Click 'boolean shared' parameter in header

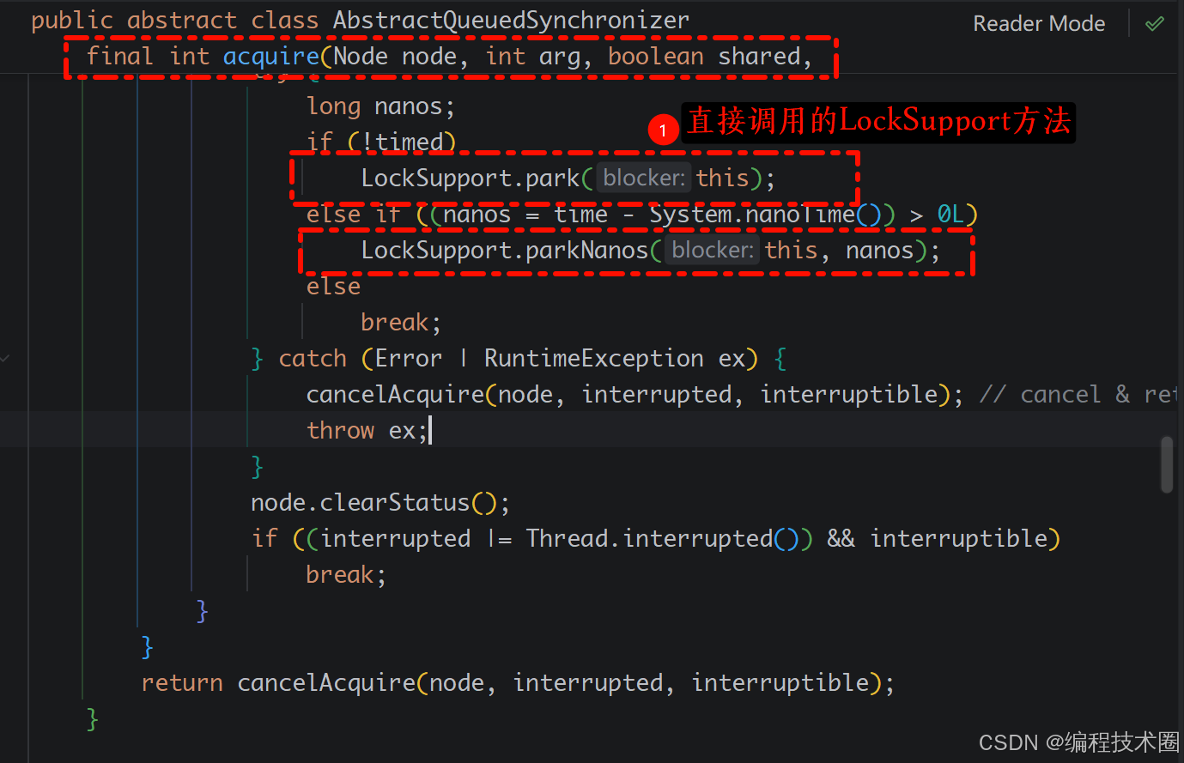(x=704, y=57)
